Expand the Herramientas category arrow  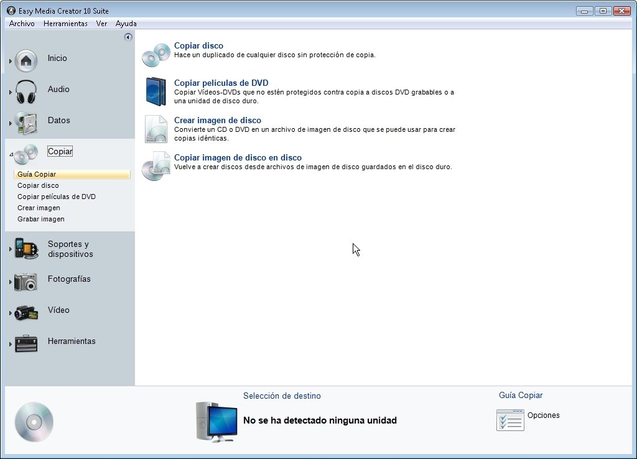coord(10,344)
